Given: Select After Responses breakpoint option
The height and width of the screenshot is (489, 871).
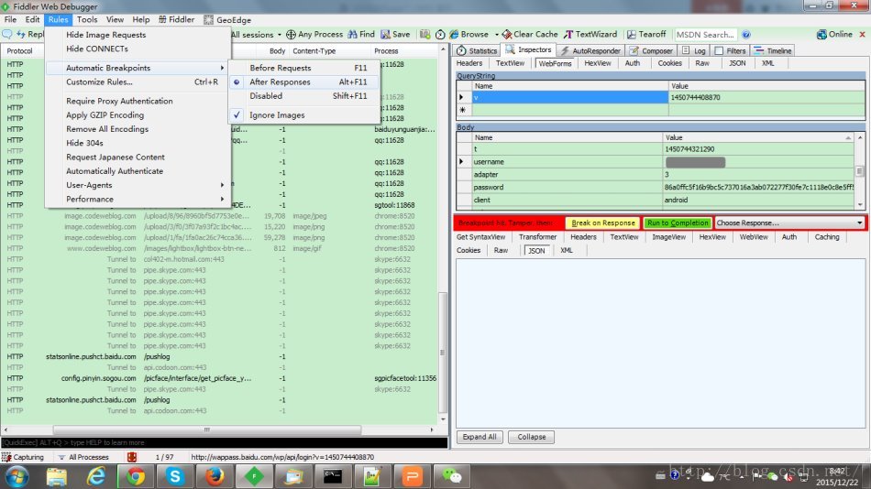Looking at the screenshot, I should coord(303,81).
